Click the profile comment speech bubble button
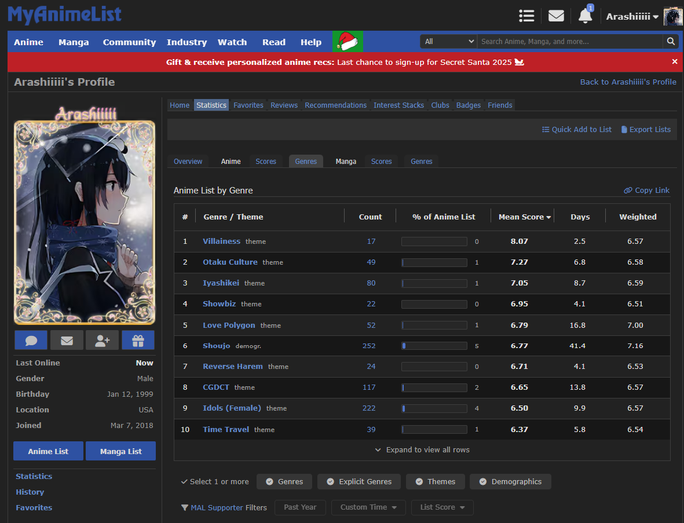The width and height of the screenshot is (684, 523). [x=31, y=340]
